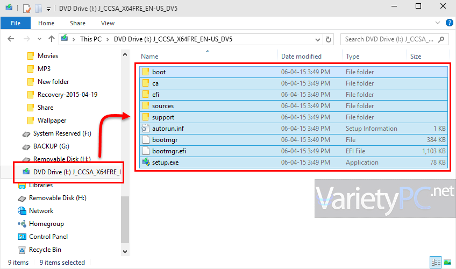Switch to Details view layout icon
The width and height of the screenshot is (456, 269).
tap(436, 263)
